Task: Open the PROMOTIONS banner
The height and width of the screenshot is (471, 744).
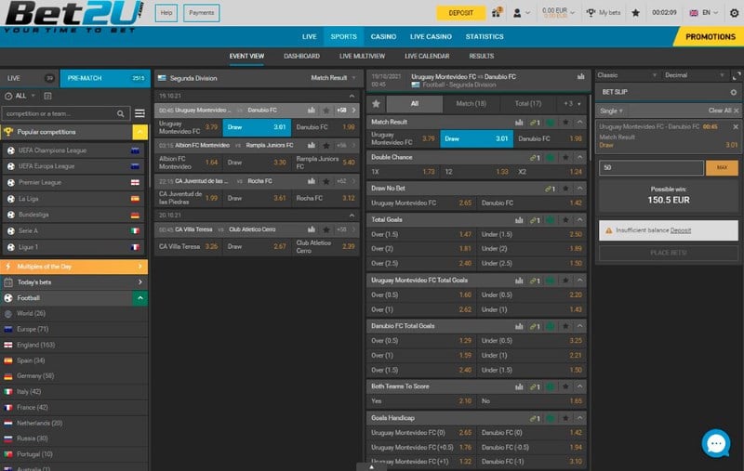Action: 710,37
